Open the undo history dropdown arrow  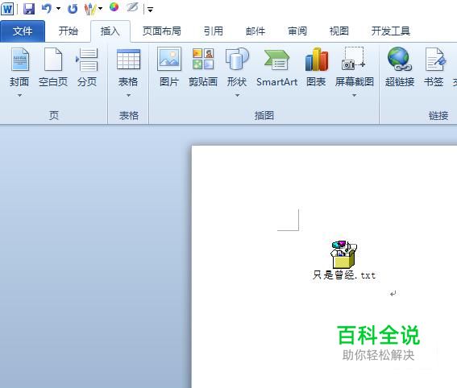tap(58, 9)
